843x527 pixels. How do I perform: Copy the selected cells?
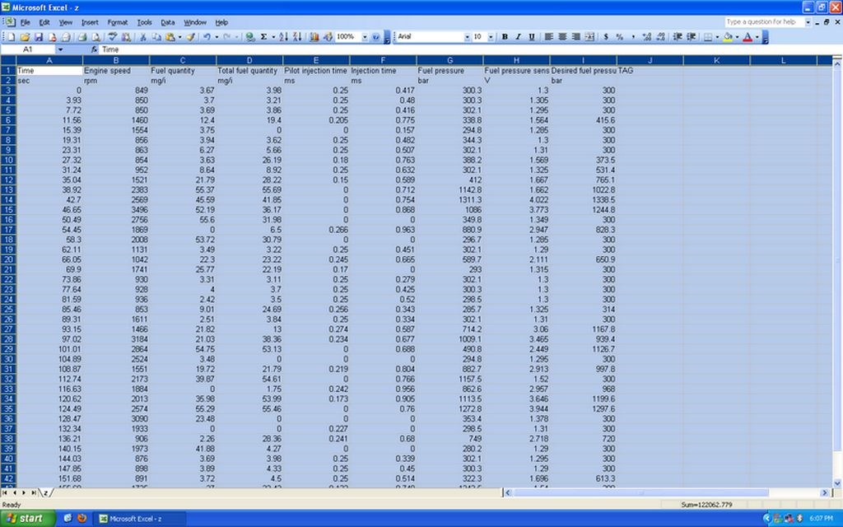(156, 36)
